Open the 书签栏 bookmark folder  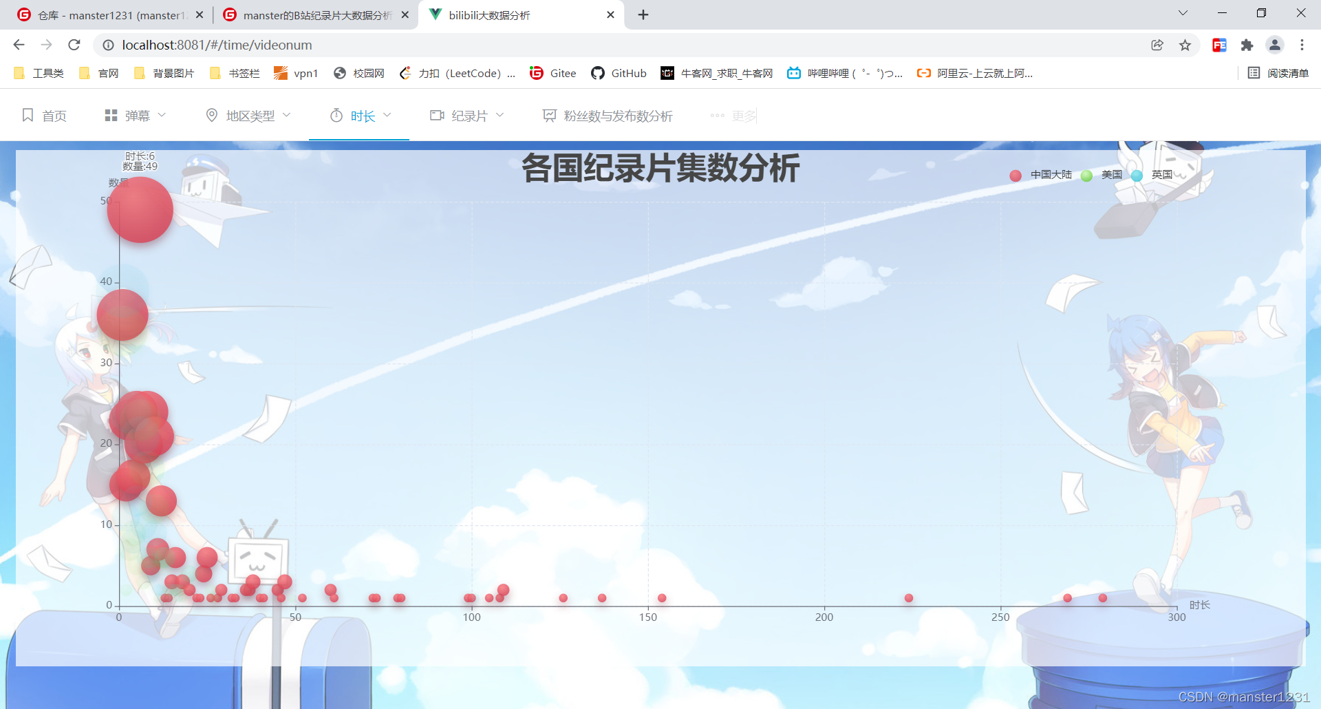[x=235, y=73]
